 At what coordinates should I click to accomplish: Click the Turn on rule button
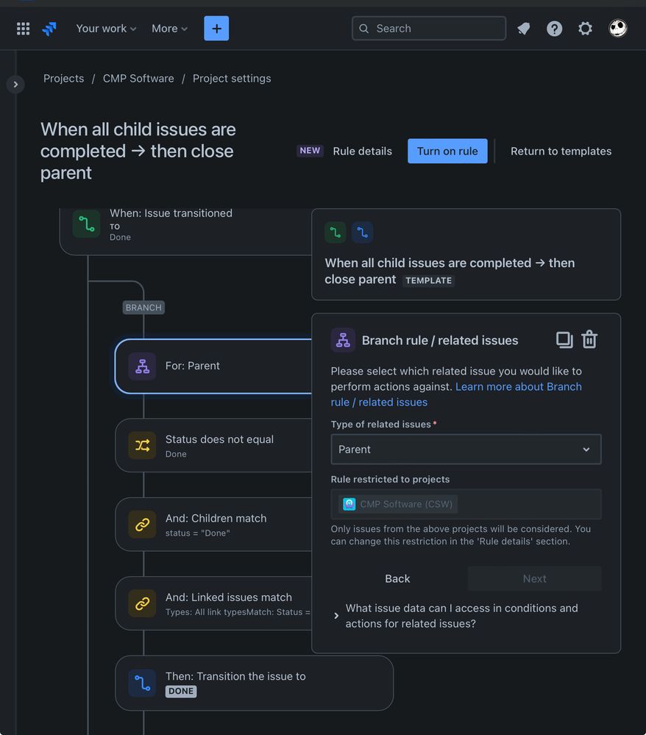click(447, 152)
